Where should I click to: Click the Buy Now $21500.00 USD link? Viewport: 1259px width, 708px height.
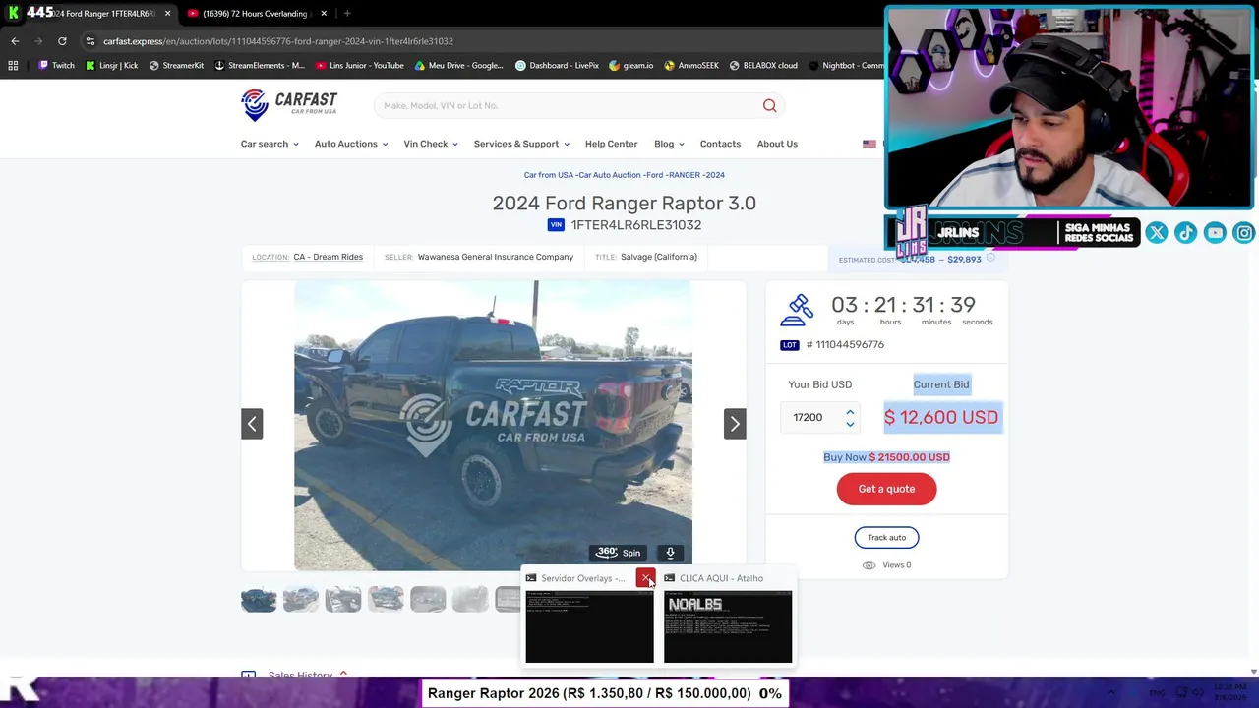point(886,457)
